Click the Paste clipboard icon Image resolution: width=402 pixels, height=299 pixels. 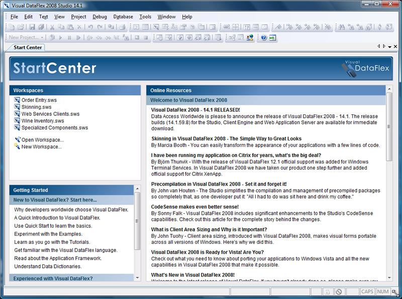[70, 27]
